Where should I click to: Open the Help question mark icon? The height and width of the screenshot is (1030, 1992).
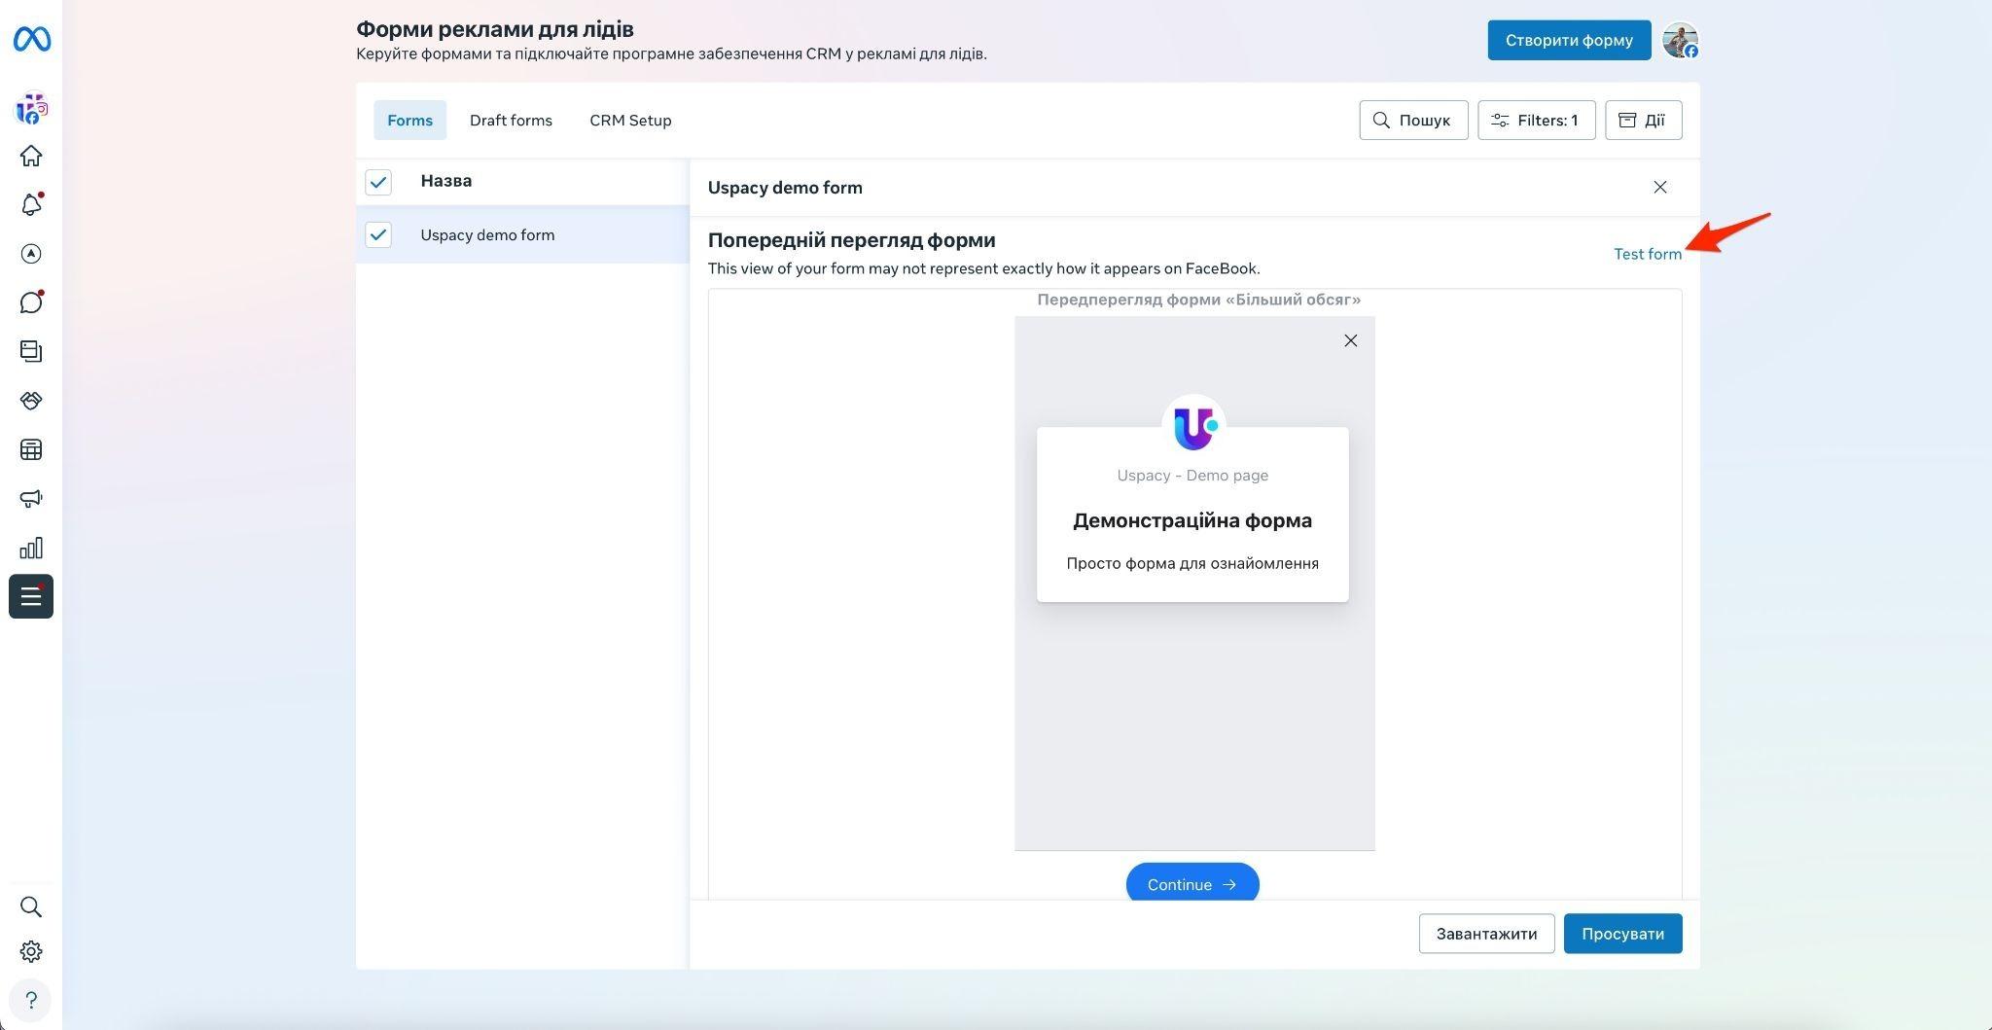pos(31,1000)
